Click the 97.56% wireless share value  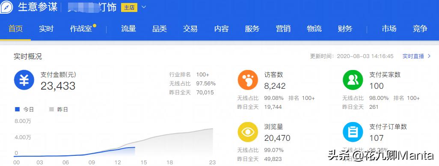point(206,83)
